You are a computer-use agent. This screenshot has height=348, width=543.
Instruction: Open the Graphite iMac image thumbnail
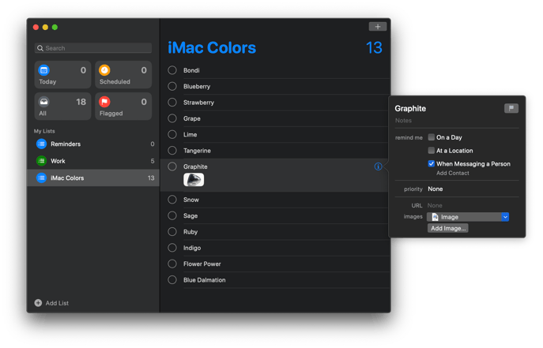(x=194, y=180)
